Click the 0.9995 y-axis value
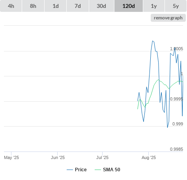 tap(176, 99)
